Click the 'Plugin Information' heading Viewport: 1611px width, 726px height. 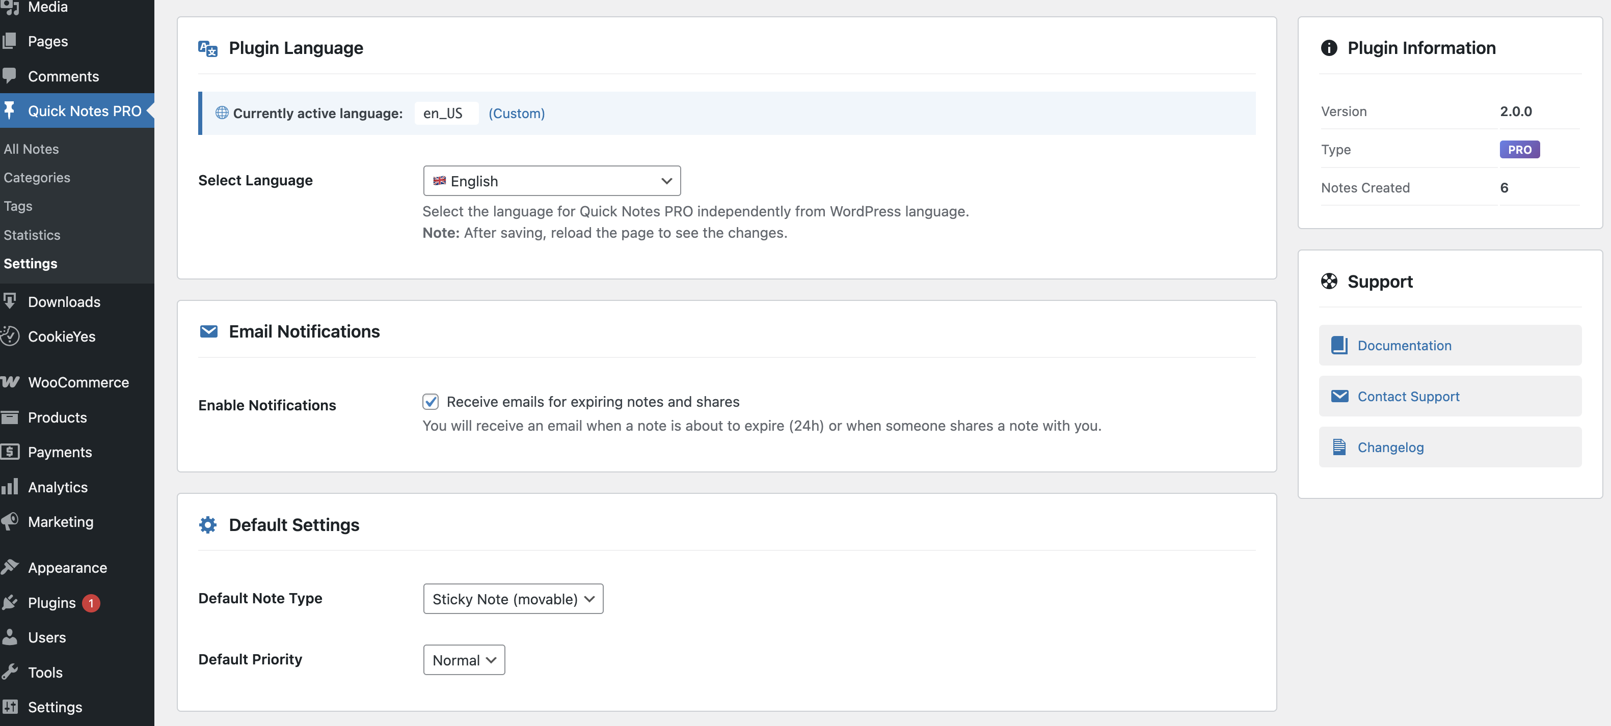point(1421,48)
